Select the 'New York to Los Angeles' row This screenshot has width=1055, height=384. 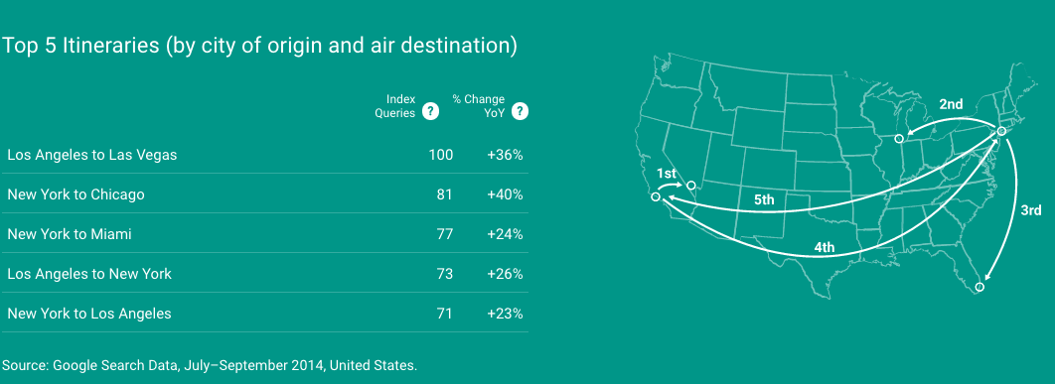pyautogui.click(x=264, y=314)
